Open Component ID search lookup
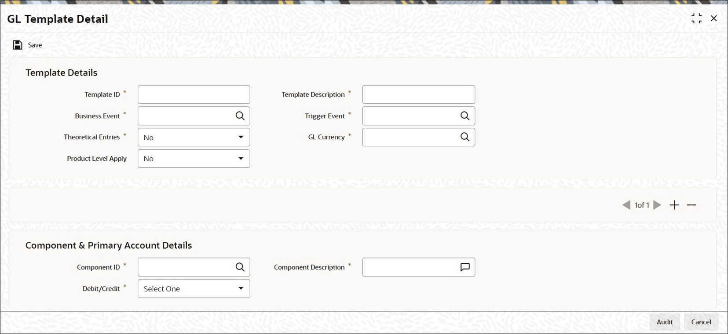 (x=240, y=267)
